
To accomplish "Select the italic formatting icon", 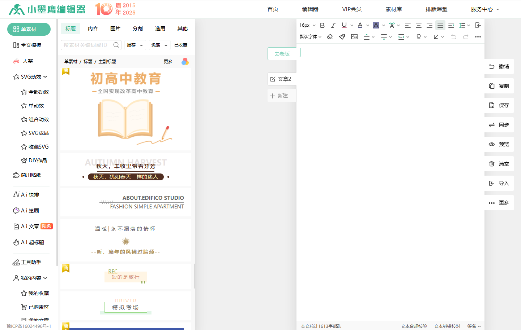I will [333, 25].
